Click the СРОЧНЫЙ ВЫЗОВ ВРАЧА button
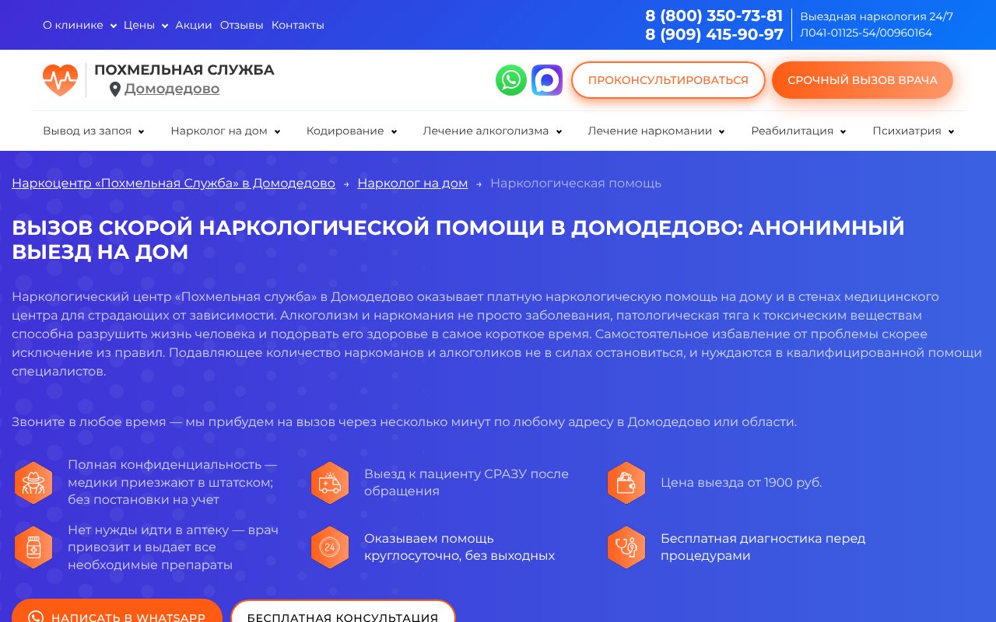 862,80
